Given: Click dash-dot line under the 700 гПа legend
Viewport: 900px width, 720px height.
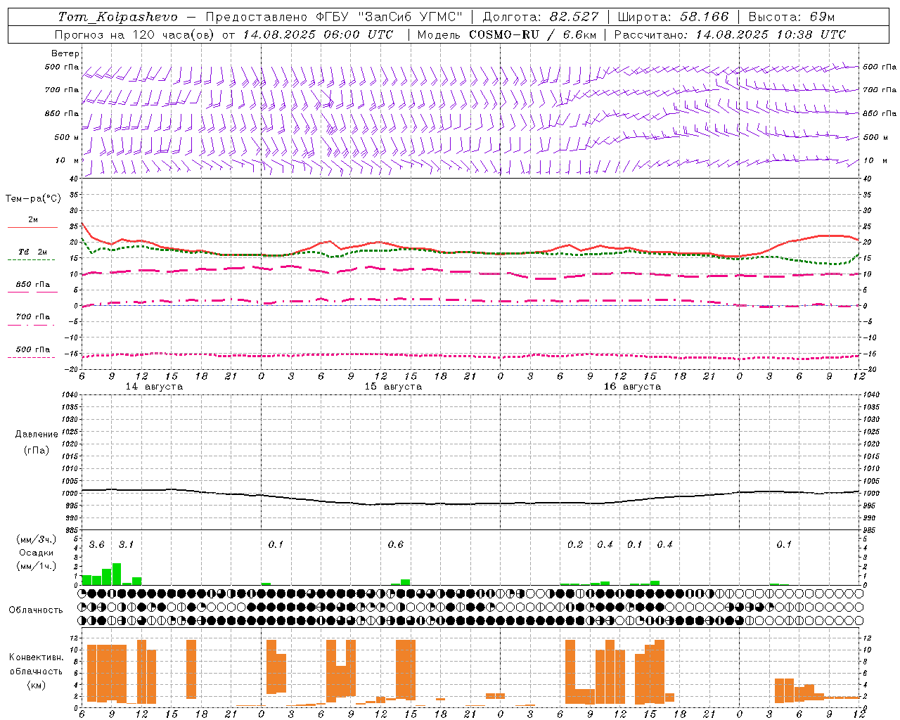Looking at the screenshot, I should click(x=32, y=325).
